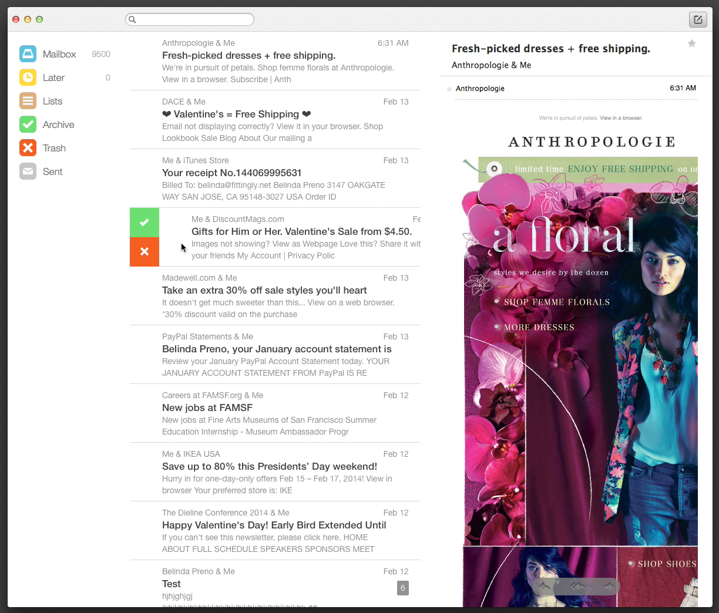This screenshot has width=719, height=613.
Task: Open the 'Valentine's = Free Shipping' email
Action: tap(275, 120)
